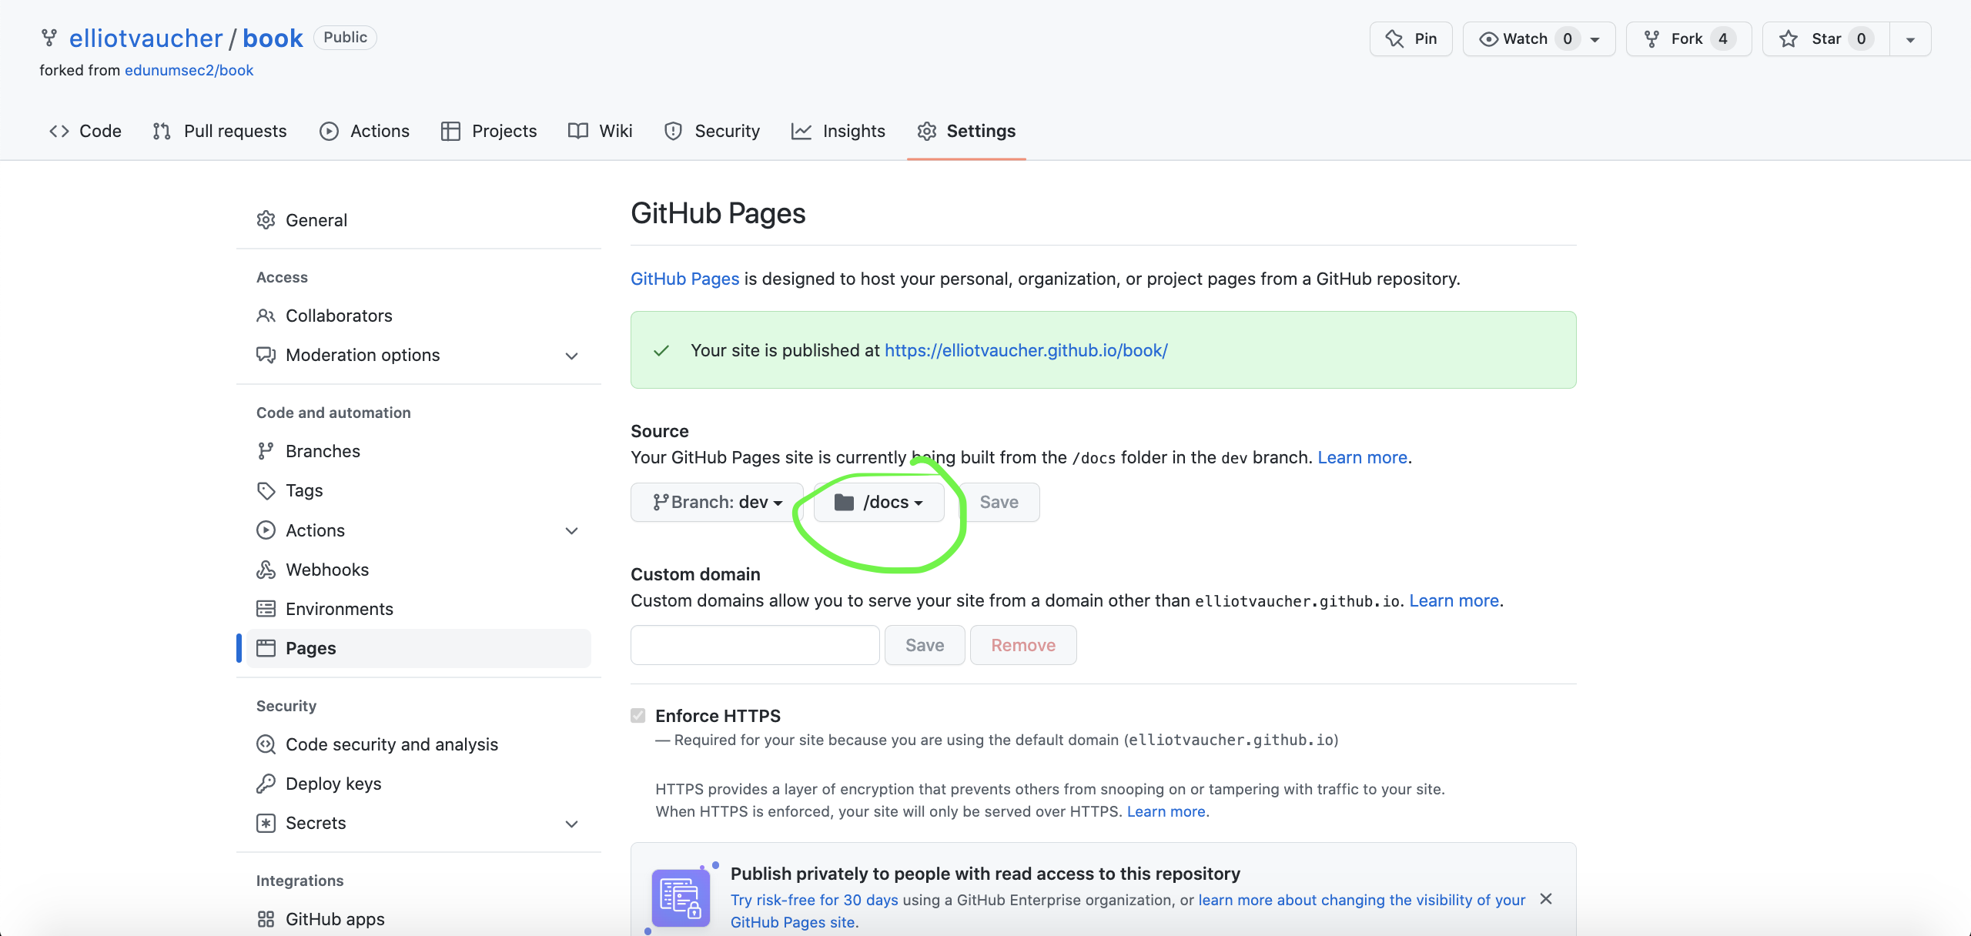Screen dimensions: 1971x936
Task: Click the Moderation options comment icon
Action: [266, 355]
